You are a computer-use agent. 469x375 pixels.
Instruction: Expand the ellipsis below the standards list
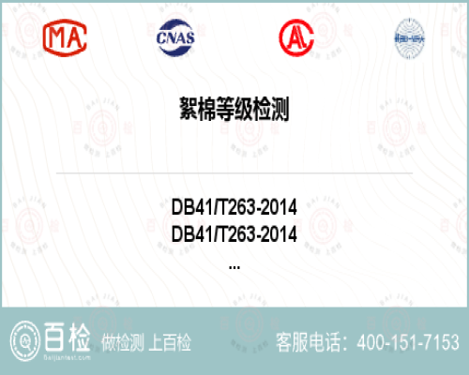pyautogui.click(x=234, y=267)
